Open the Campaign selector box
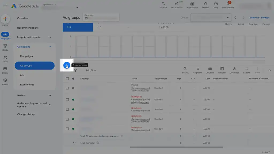 pyautogui.click(x=101, y=17)
